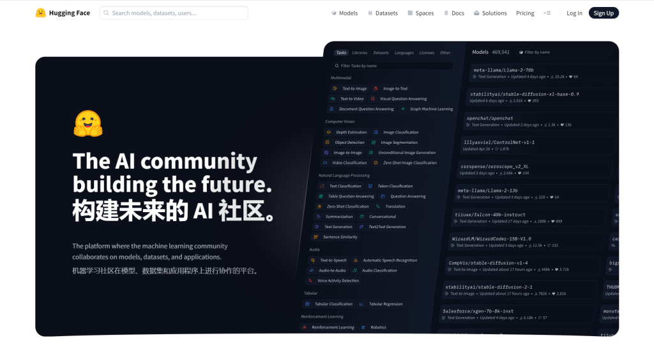Open tiiuae/falcon-40b-instruct model
The height and width of the screenshot is (347, 654).
coord(528,217)
